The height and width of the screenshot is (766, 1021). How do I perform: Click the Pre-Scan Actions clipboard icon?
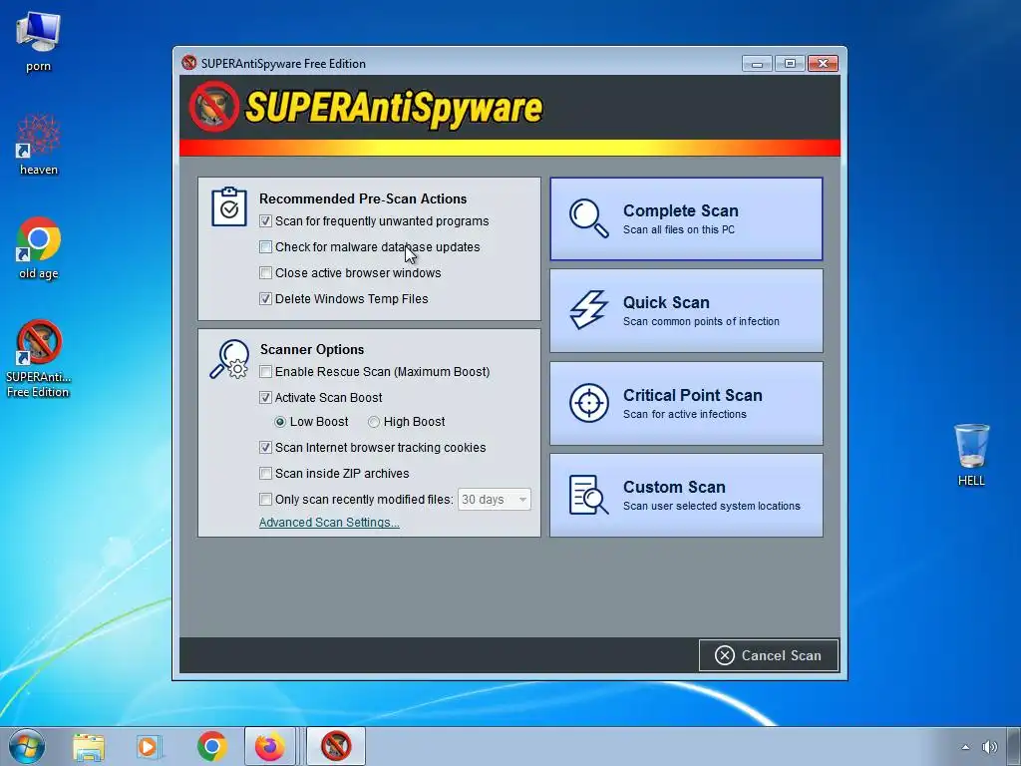pos(229,207)
